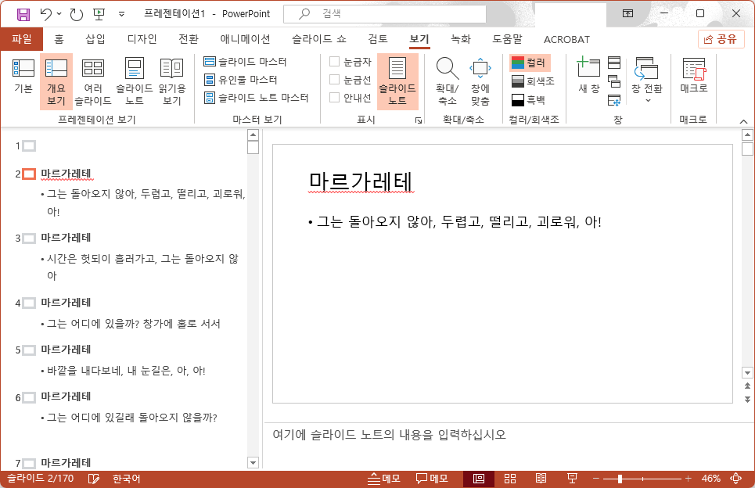The image size is (755, 488).
Task: Toggle notes 메모 button in status bar
Action: click(384, 479)
